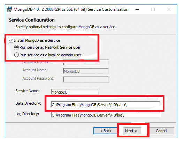Close the MongoDB setup dialog
Viewport: 185px width, 144px height.
pyautogui.click(x=169, y=9)
